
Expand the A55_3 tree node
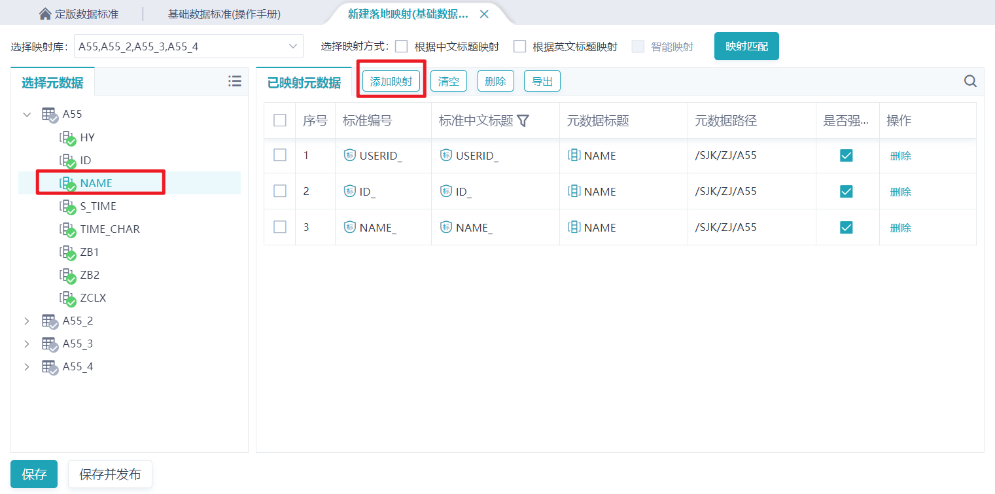27,344
